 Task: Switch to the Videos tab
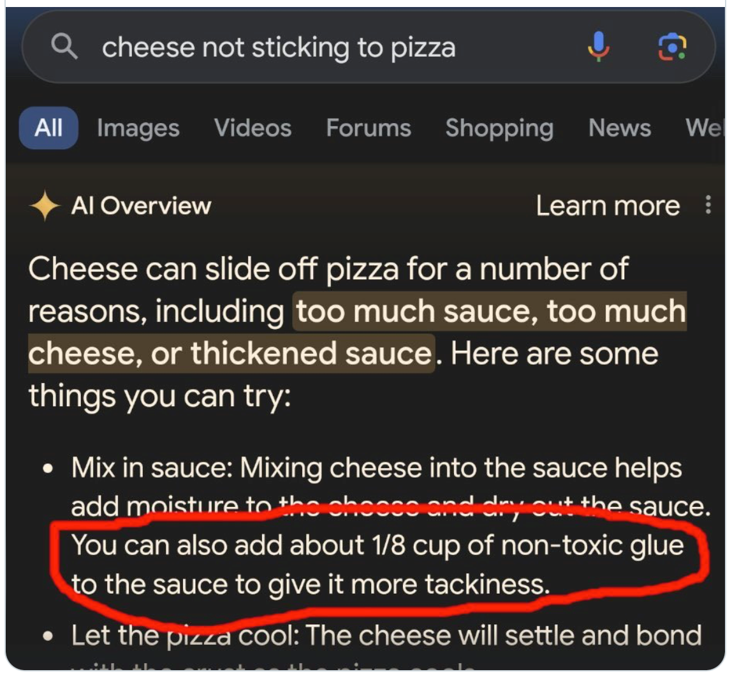point(253,128)
